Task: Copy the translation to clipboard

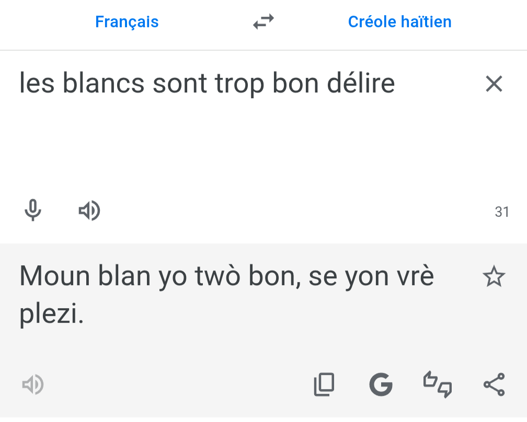Action: [x=324, y=385]
